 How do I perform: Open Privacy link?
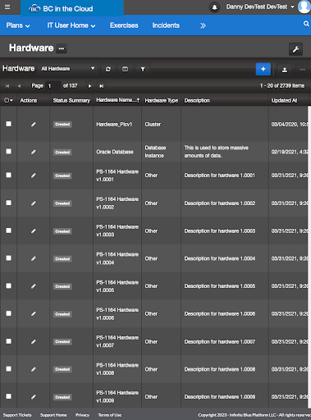tap(82, 415)
